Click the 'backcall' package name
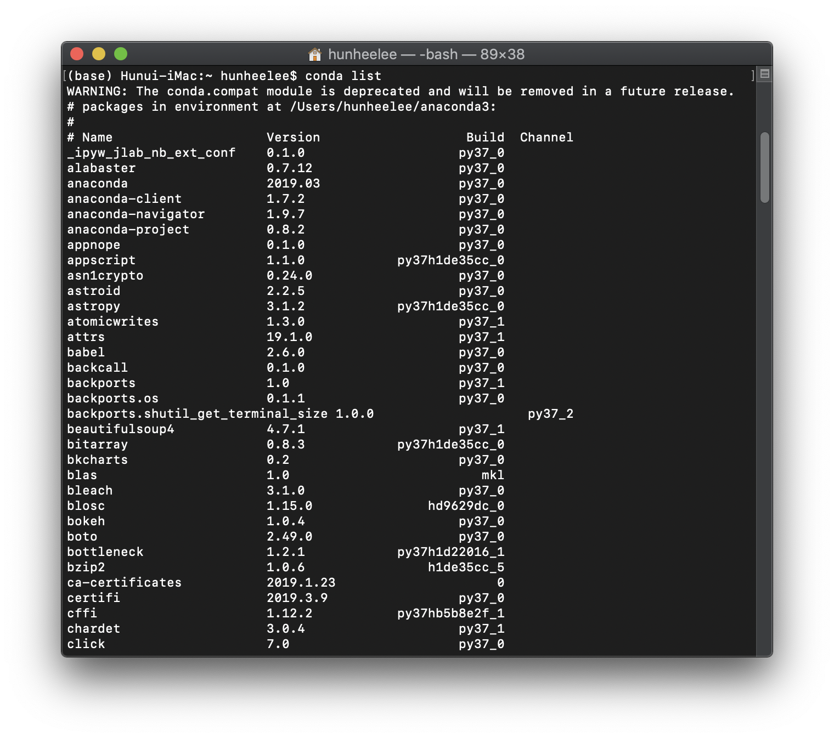The image size is (834, 738). 98,367
